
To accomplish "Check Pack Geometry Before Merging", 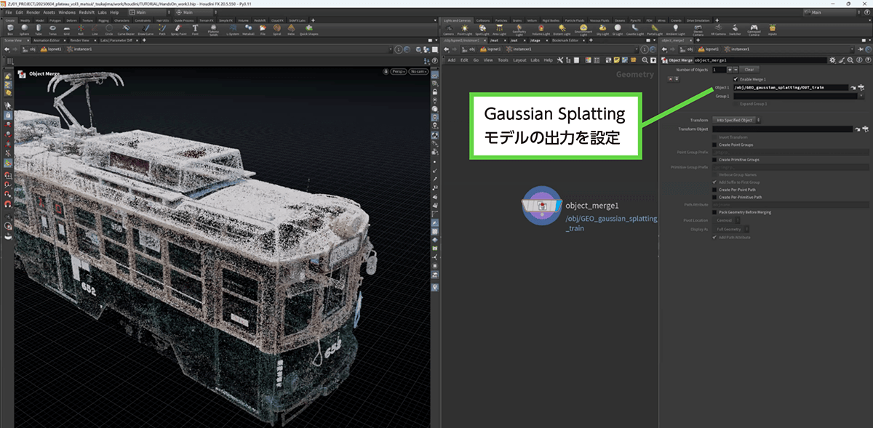I will pos(714,212).
